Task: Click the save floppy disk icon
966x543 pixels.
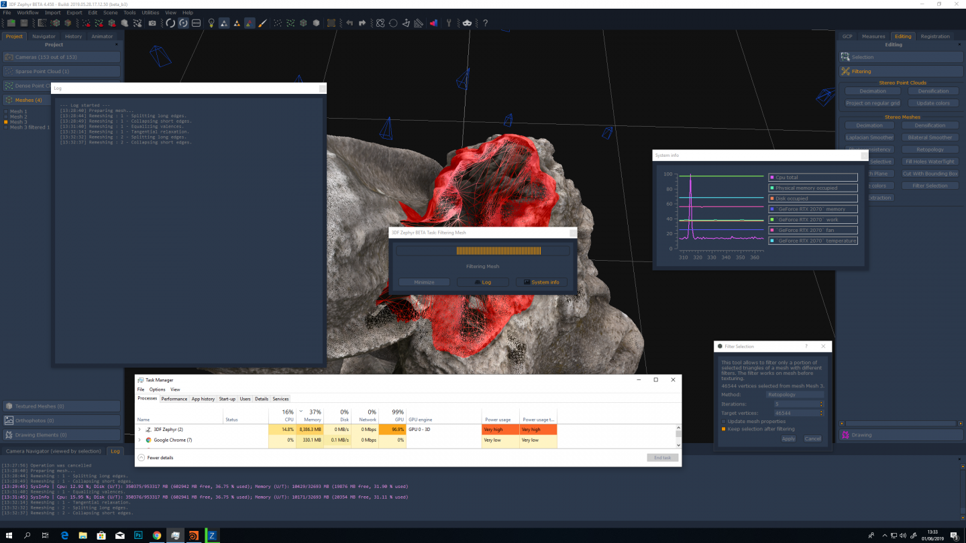Action: click(24, 23)
